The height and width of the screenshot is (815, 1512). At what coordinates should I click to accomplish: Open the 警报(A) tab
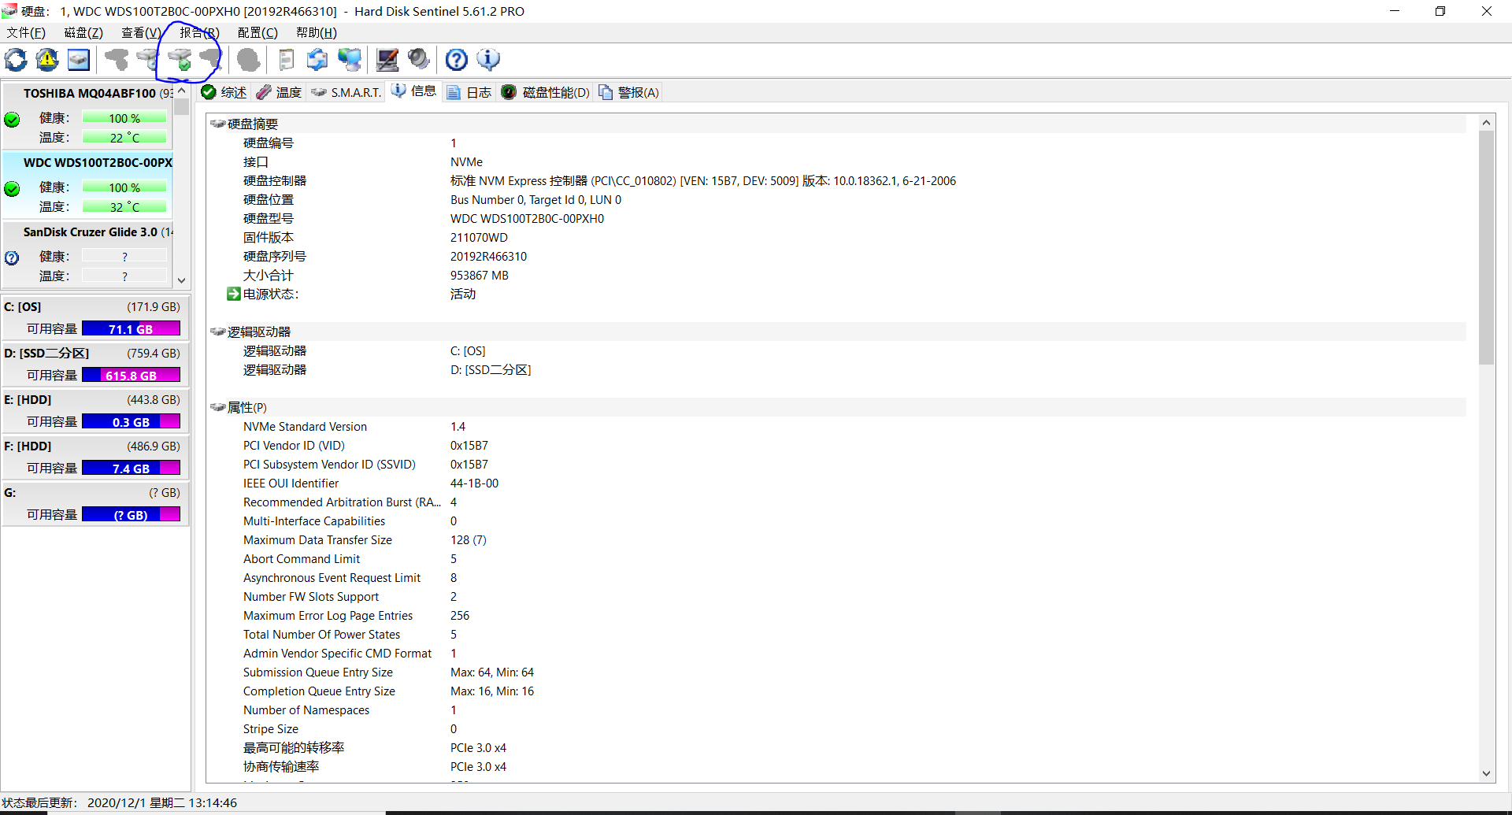pyautogui.click(x=629, y=92)
